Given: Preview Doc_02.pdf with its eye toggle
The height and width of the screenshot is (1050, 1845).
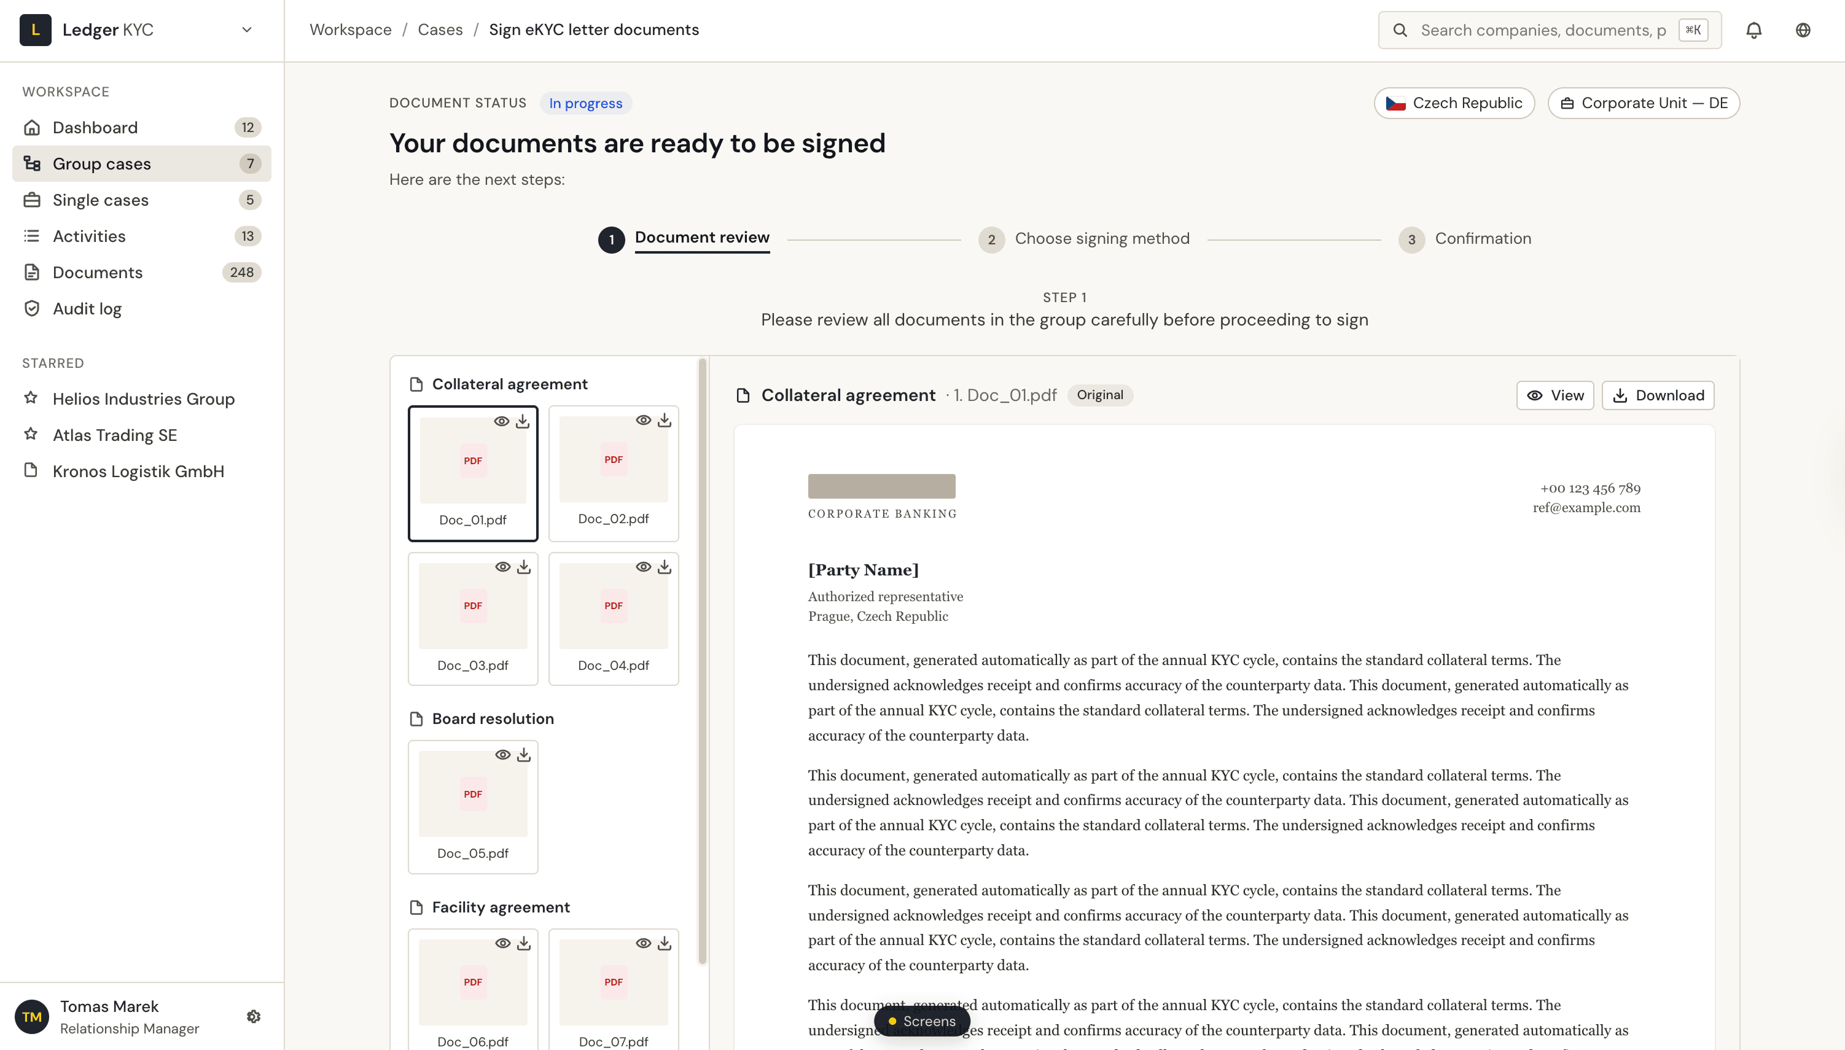Looking at the screenshot, I should (644, 420).
